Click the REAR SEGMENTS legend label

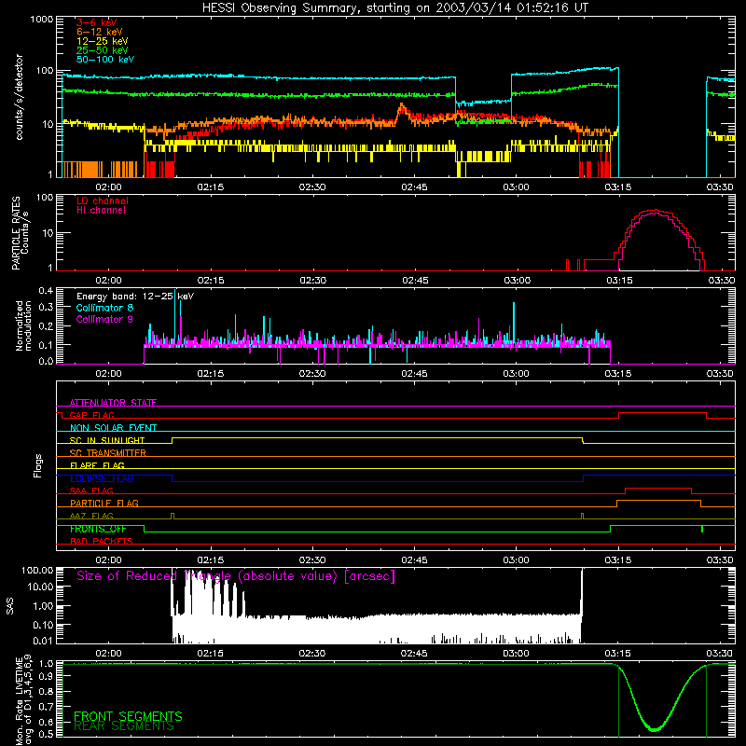[124, 726]
